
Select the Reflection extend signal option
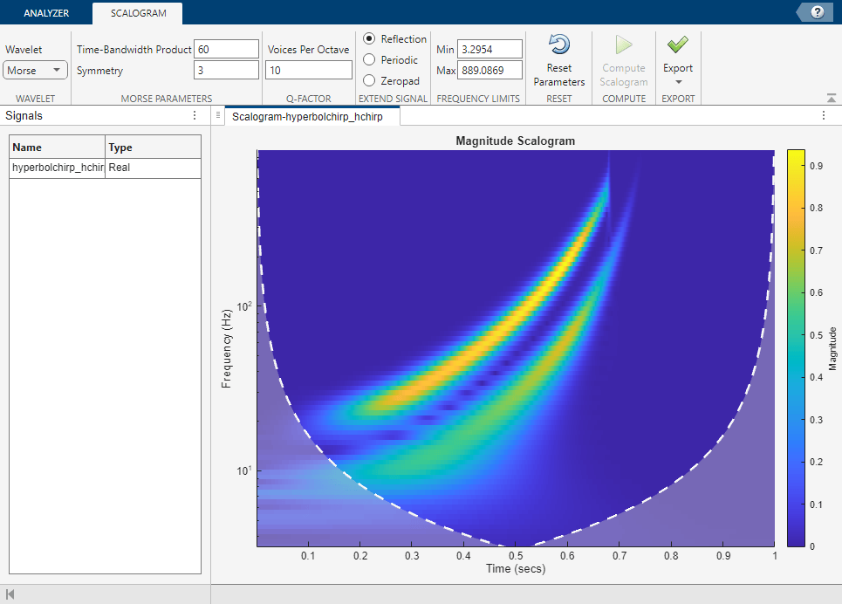point(369,38)
